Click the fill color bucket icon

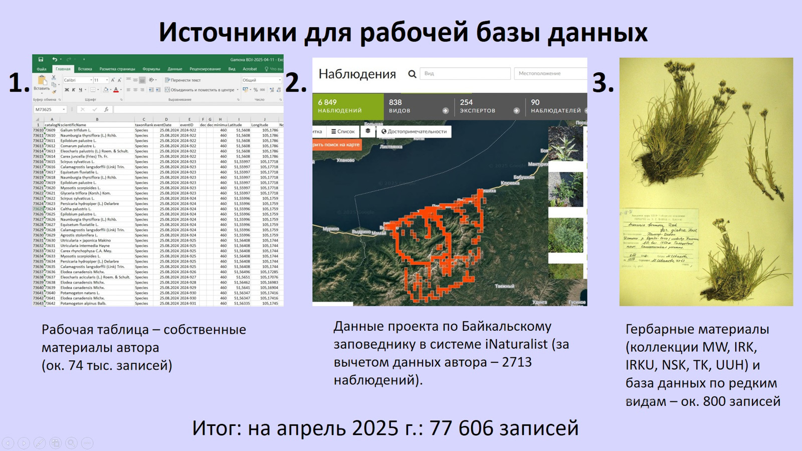point(105,90)
